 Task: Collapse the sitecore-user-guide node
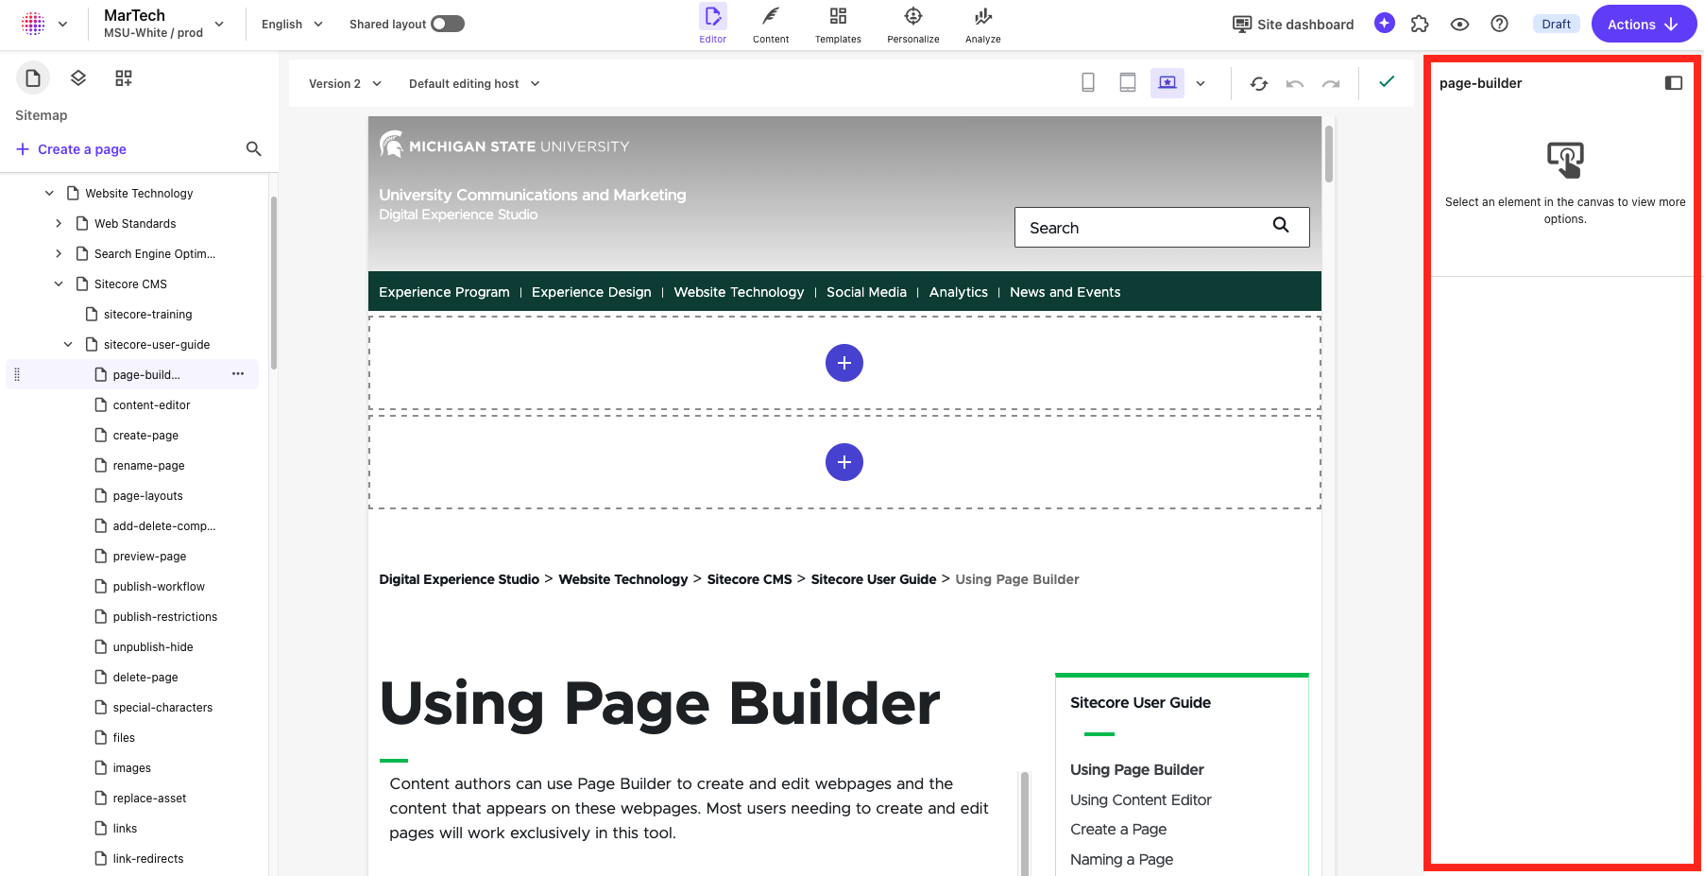(68, 344)
